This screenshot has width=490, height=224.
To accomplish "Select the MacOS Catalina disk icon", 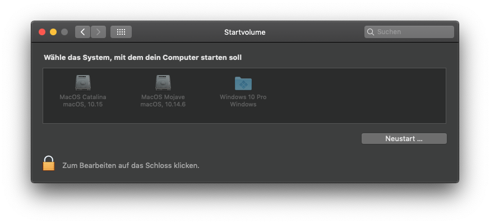I will point(82,83).
